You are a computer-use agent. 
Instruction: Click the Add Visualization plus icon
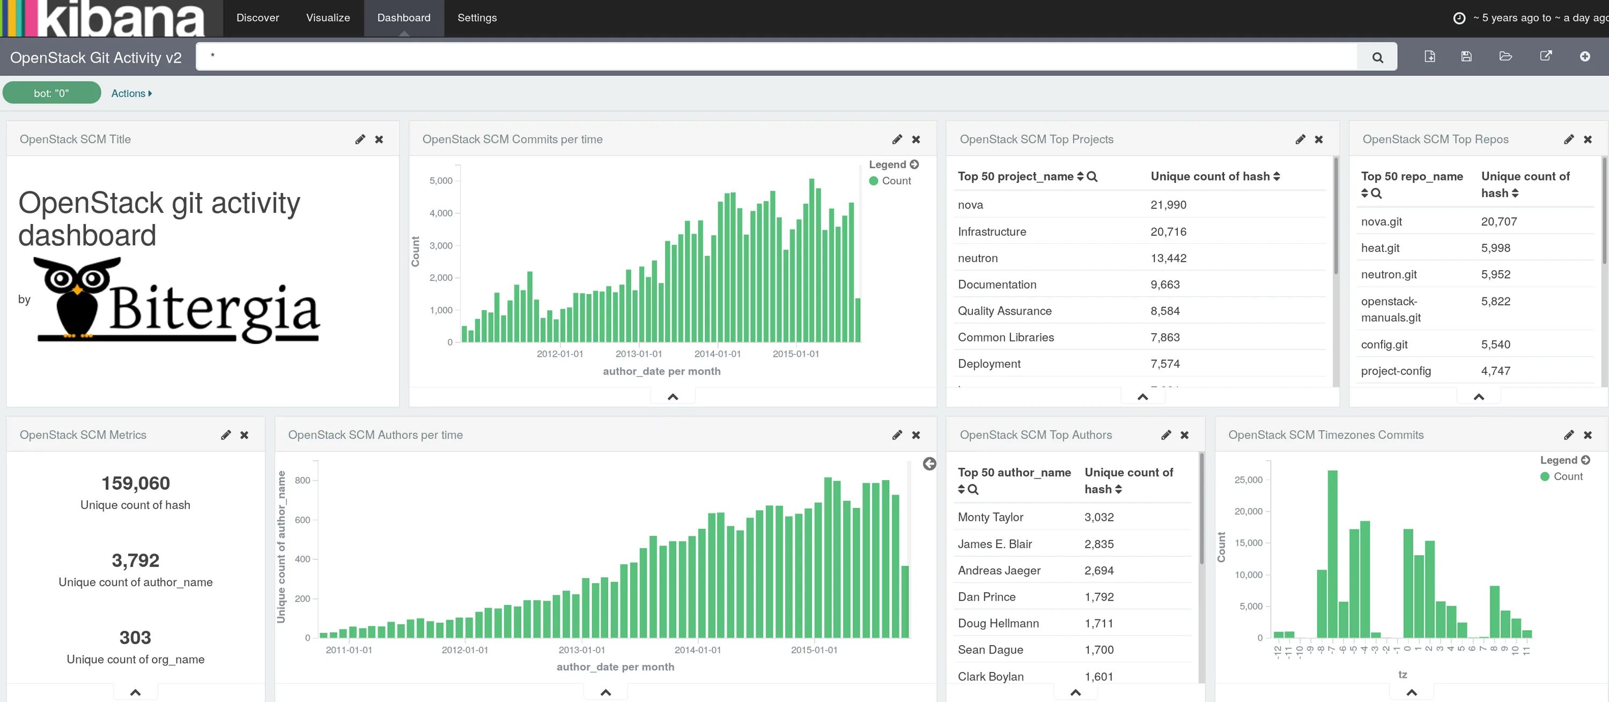click(1585, 57)
